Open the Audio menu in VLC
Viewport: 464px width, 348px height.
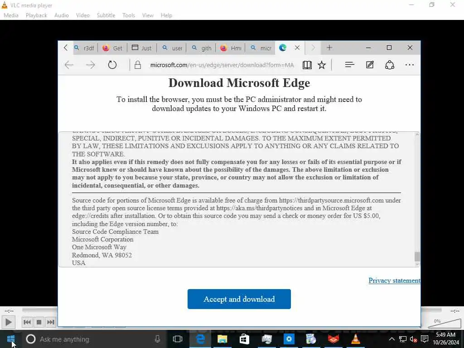tap(62, 15)
